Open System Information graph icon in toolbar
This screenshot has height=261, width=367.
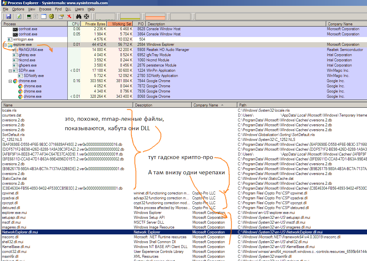point(29,16)
